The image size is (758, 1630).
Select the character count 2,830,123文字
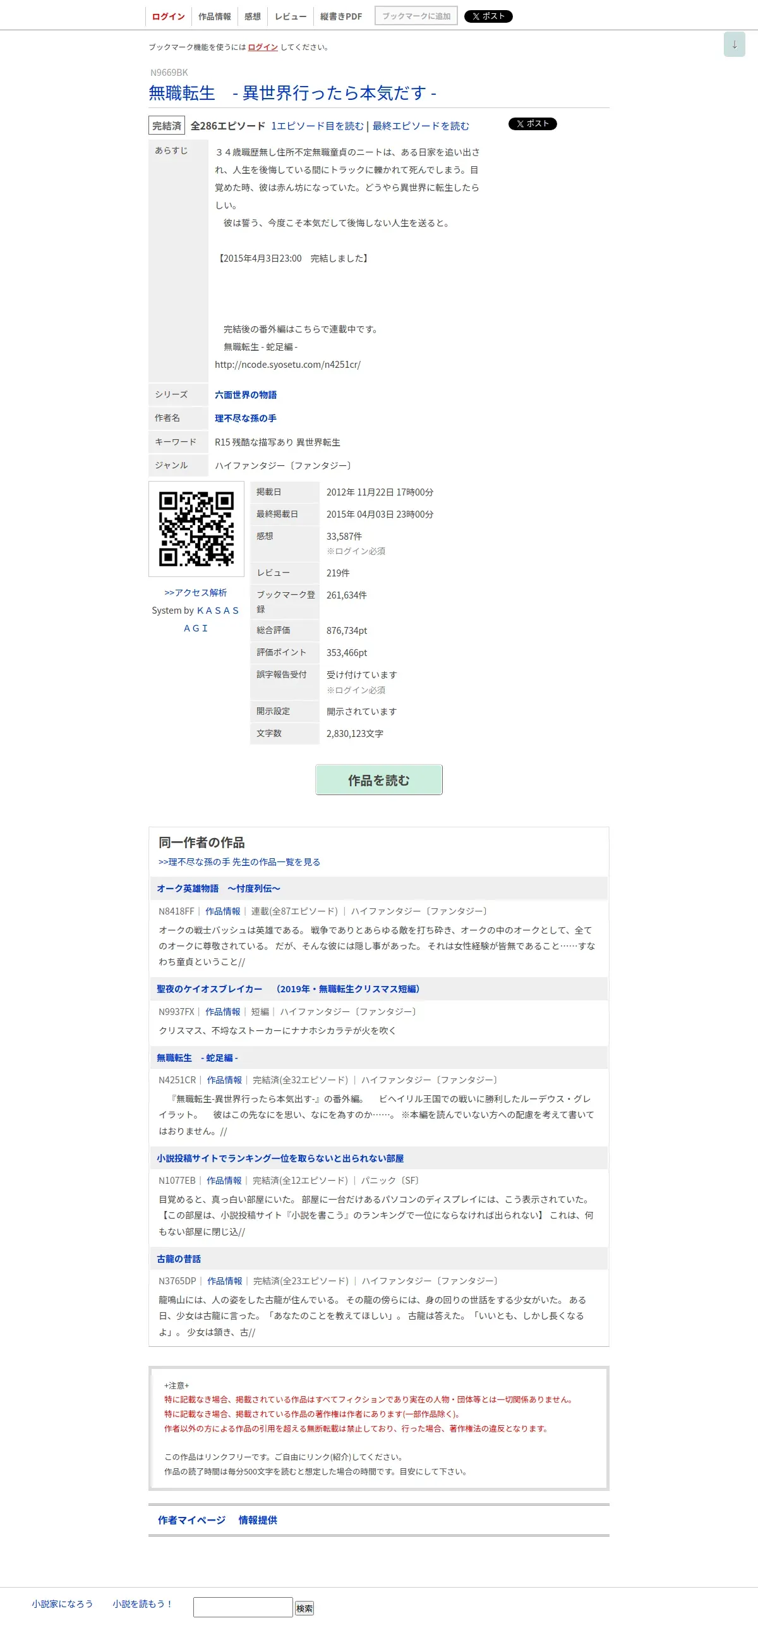point(354,734)
